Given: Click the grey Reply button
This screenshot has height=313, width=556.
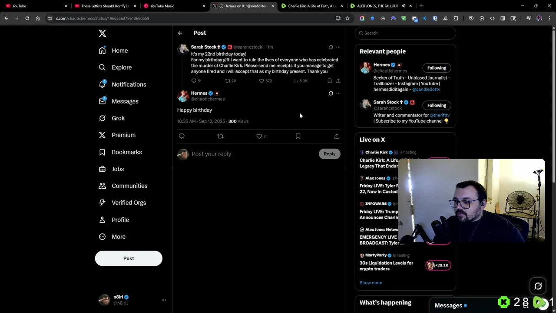Looking at the screenshot, I should point(330,154).
